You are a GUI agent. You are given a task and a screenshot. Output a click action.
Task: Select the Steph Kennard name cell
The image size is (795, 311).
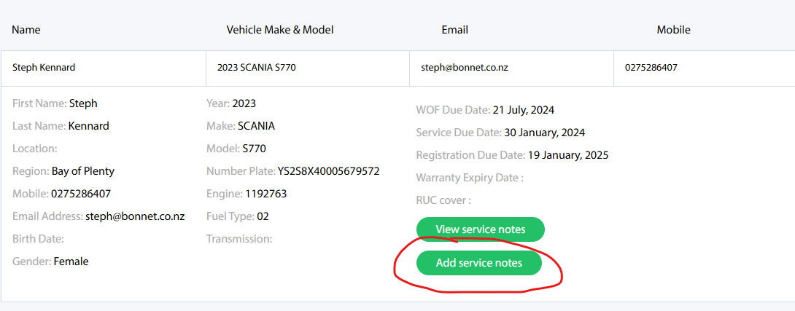[44, 68]
